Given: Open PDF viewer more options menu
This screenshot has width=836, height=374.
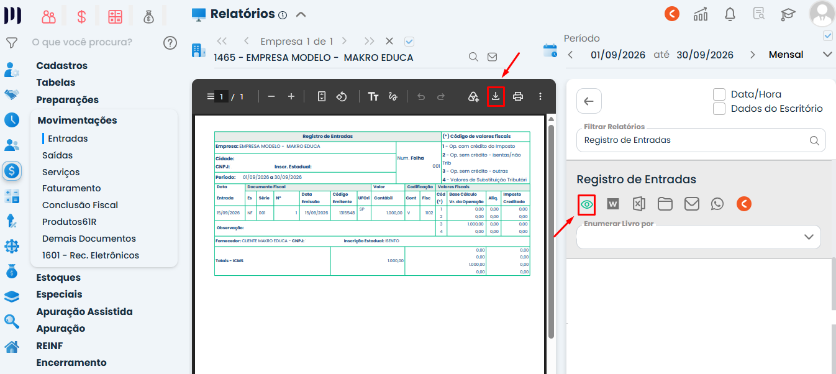Looking at the screenshot, I should (x=540, y=96).
